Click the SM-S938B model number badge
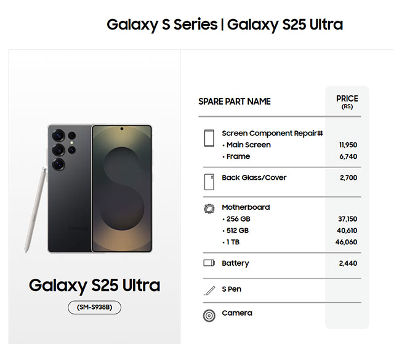This screenshot has width=394, height=344. coord(94,308)
